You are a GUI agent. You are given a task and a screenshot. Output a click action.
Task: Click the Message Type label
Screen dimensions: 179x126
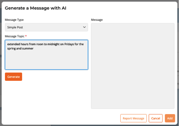pos(14,20)
